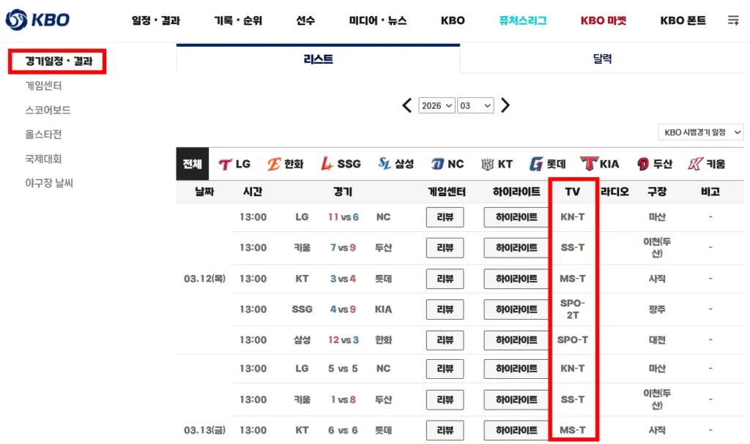The height and width of the screenshot is (444, 750).
Task: Click the TV column header
Action: tap(572, 192)
